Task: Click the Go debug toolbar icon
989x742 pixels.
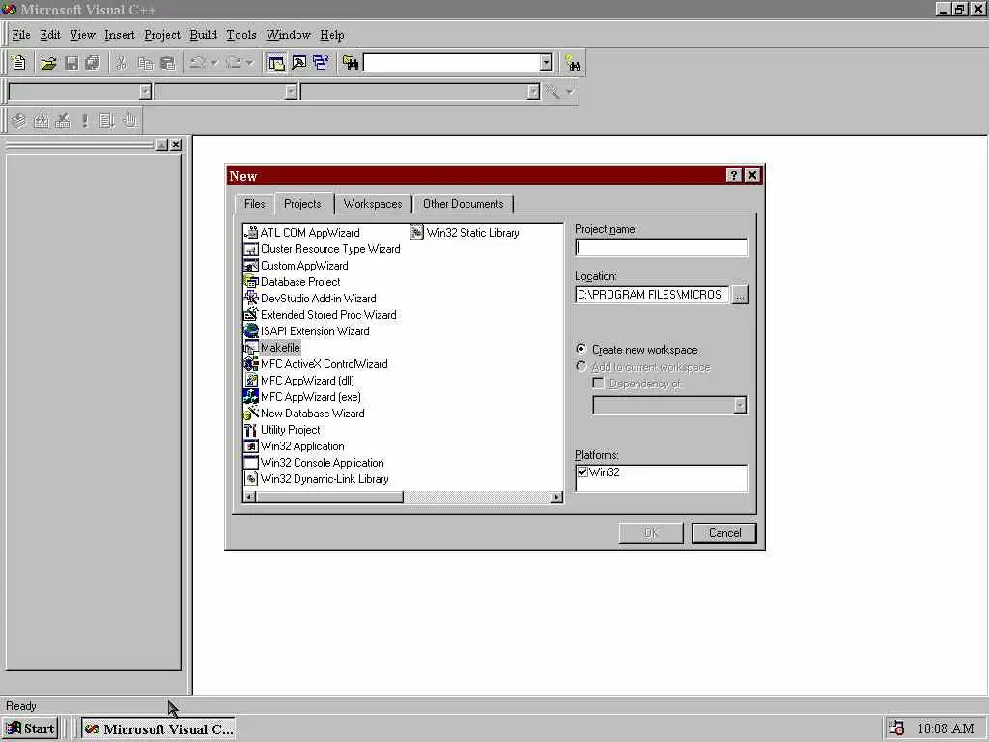Action: pyautogui.click(x=107, y=121)
